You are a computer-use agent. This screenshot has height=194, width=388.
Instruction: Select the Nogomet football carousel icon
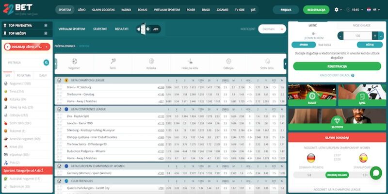[x=74, y=61]
